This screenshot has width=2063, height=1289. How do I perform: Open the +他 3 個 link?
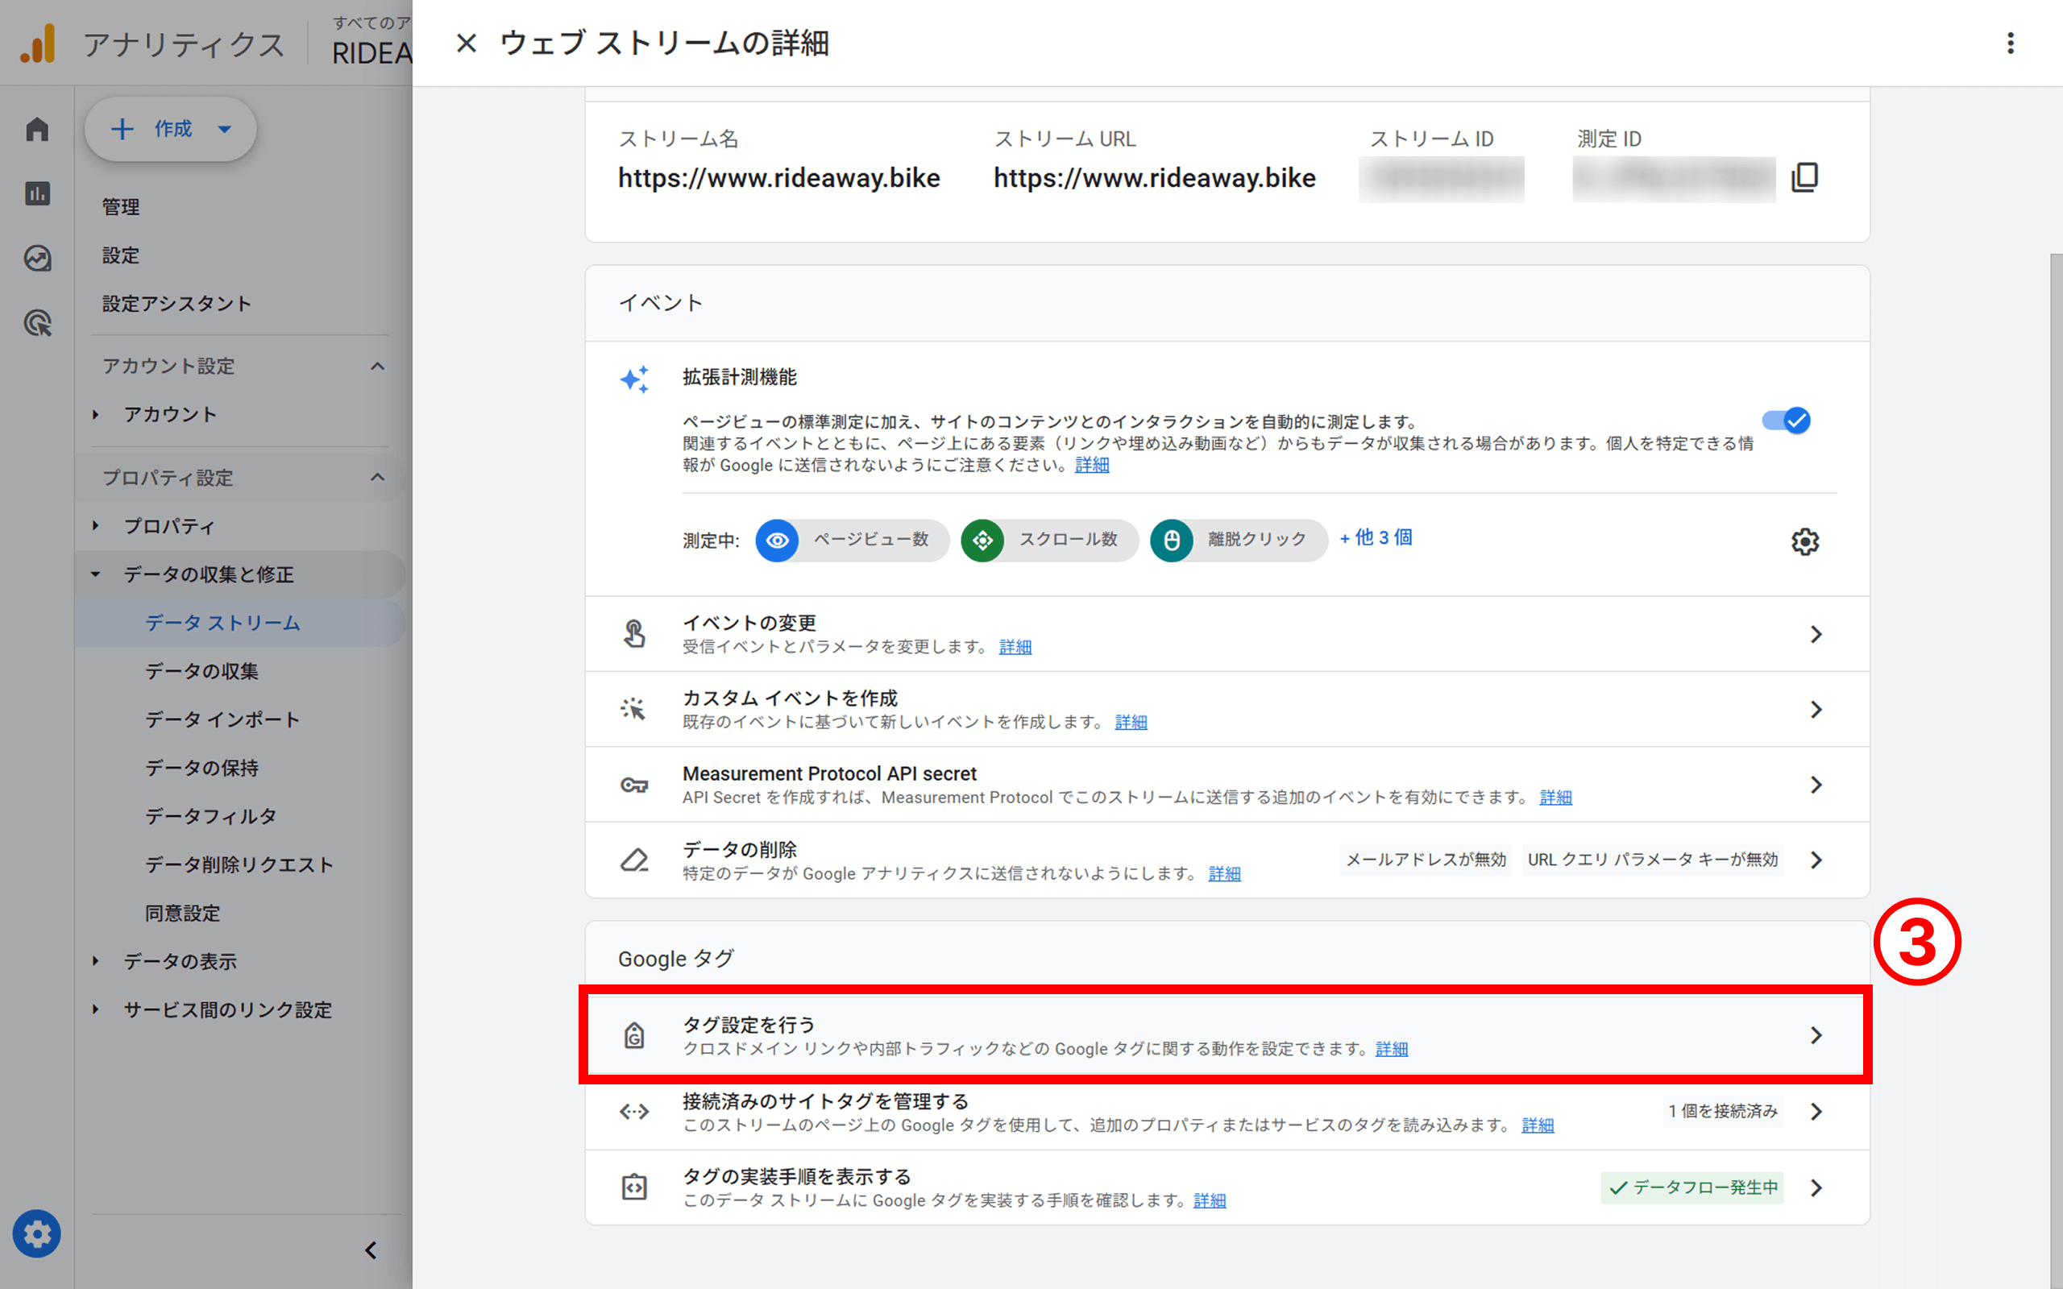[x=1375, y=537]
